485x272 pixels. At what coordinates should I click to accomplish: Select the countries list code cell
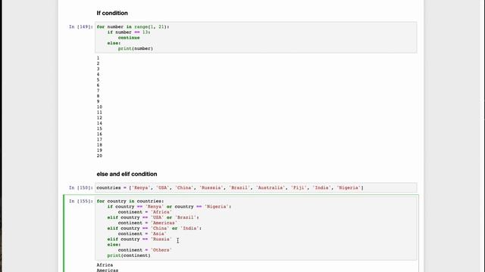[x=256, y=188]
